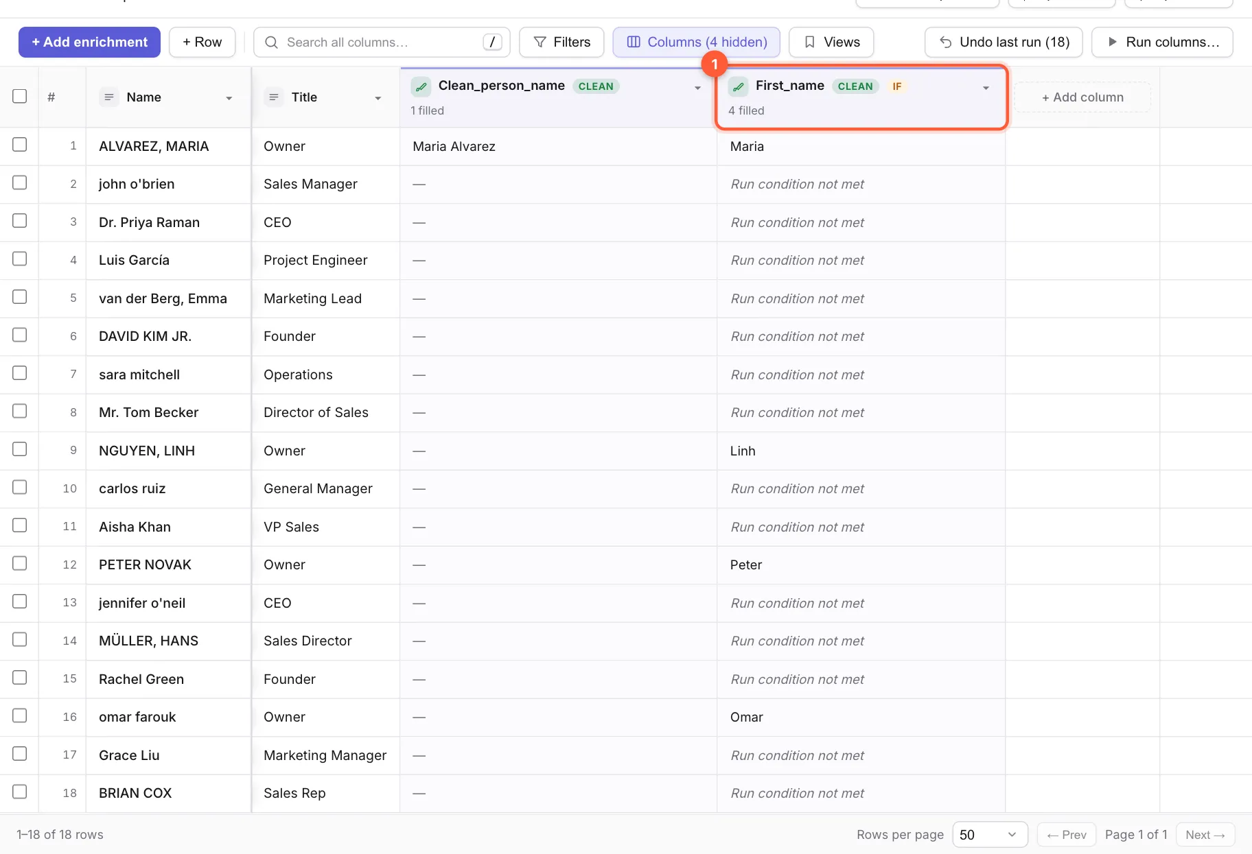The image size is (1252, 854).
Task: Click Add column button
Action: pos(1082,97)
